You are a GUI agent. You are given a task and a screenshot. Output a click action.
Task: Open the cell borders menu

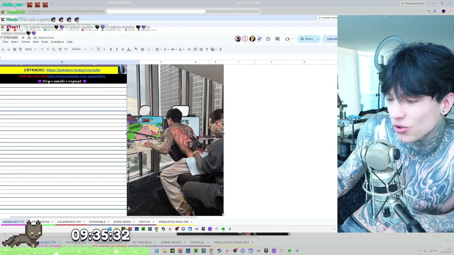143,49
